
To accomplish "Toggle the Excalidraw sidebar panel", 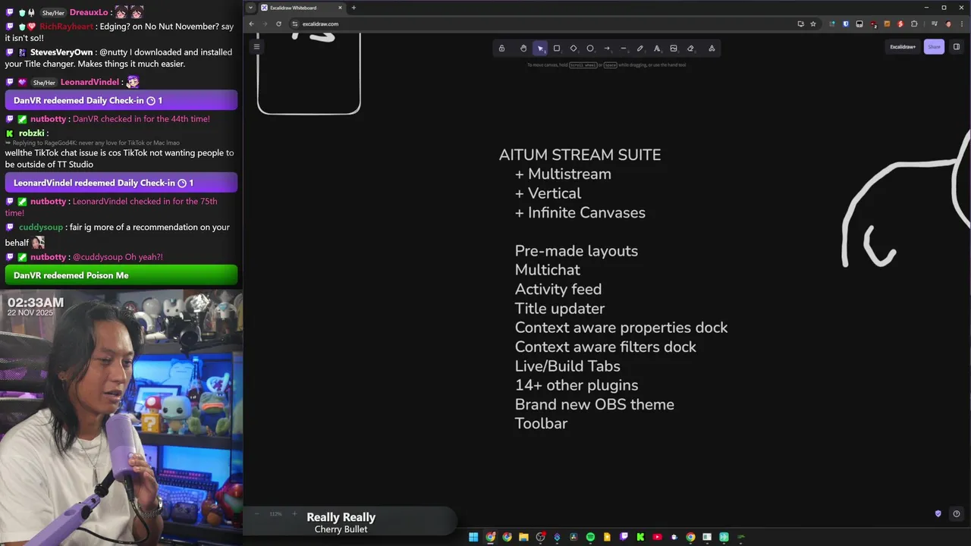I will tap(957, 47).
